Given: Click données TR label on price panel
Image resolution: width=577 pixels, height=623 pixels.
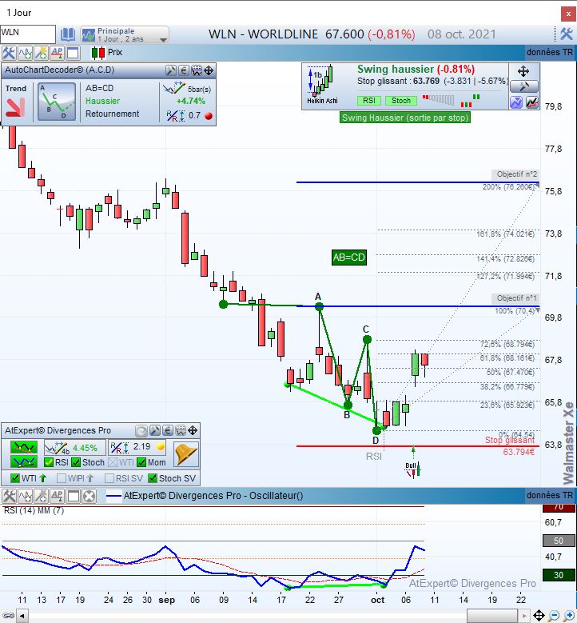Looking at the screenshot, I should tap(550, 52).
